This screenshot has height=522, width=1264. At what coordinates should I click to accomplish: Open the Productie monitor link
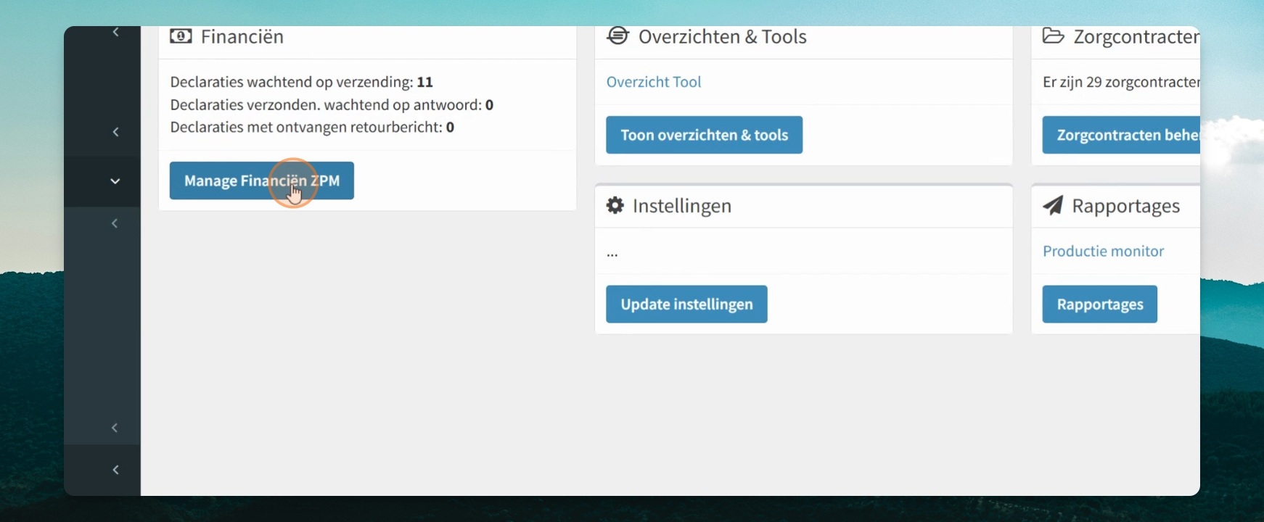1104,251
